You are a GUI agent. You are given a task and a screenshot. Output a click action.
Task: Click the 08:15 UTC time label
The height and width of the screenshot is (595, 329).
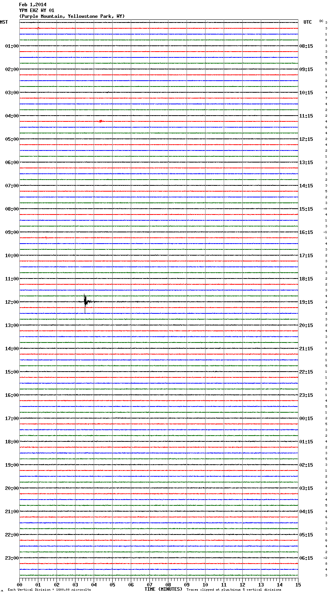(x=306, y=46)
